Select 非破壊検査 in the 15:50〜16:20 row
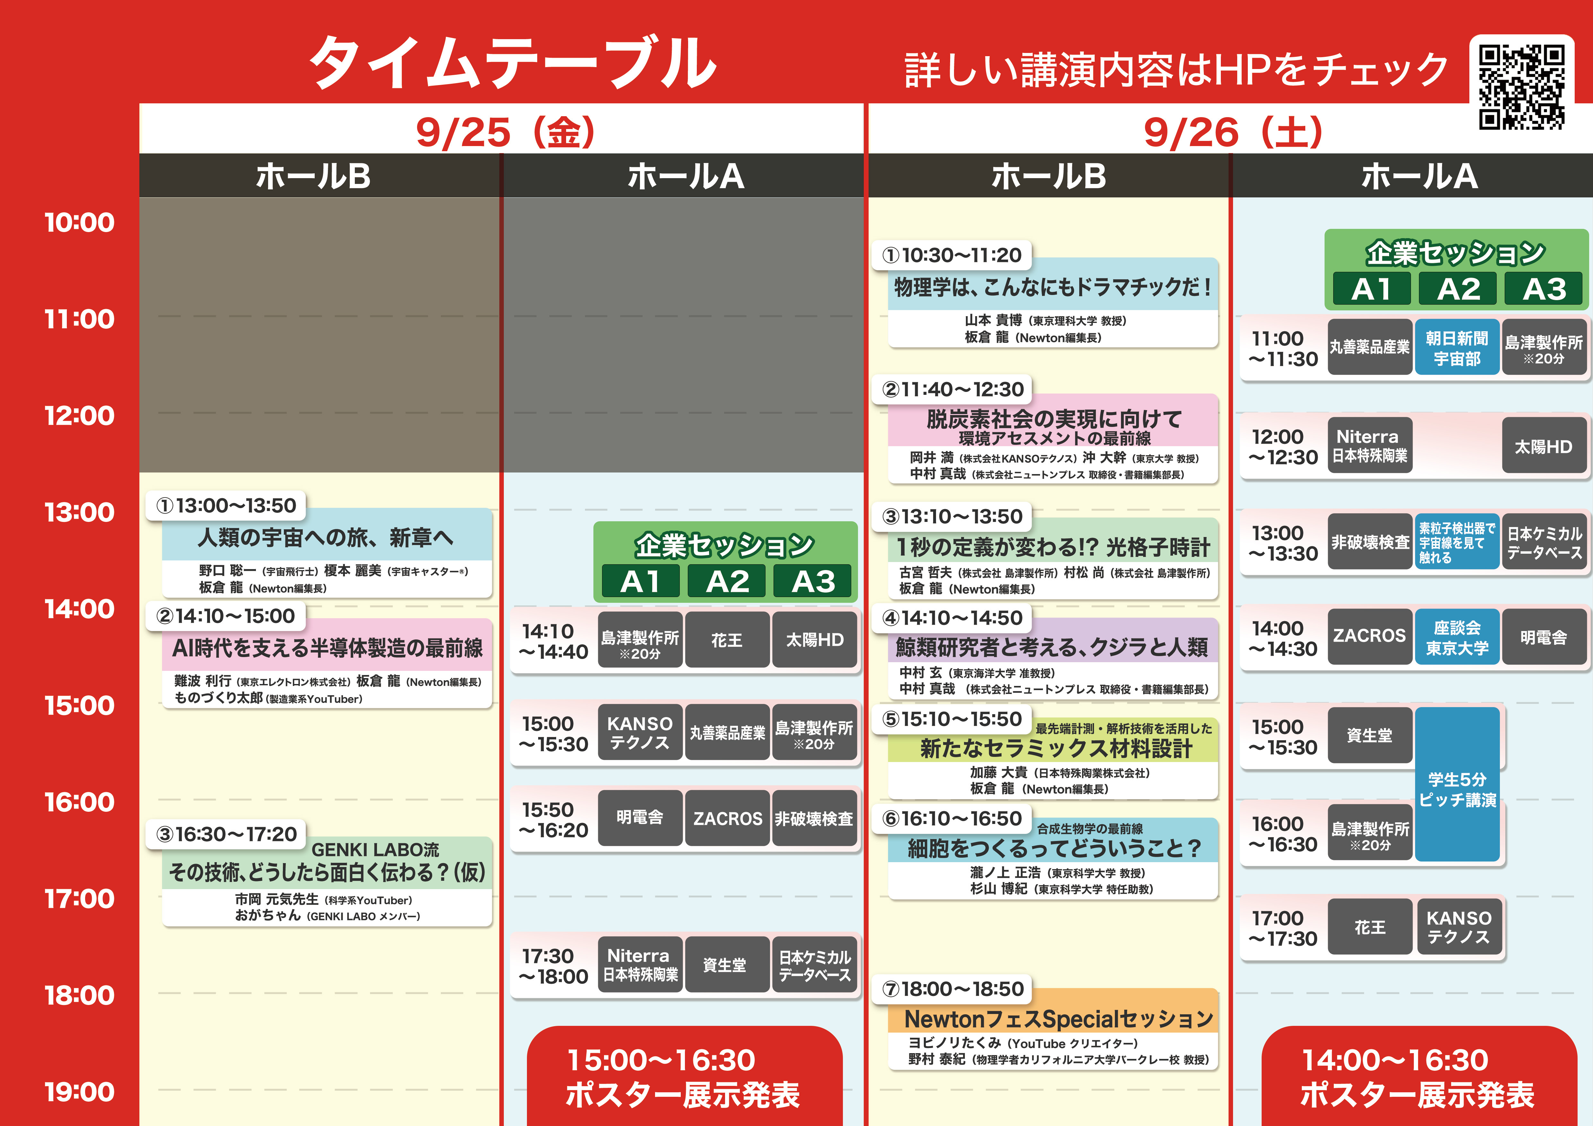This screenshot has height=1126, width=1593. [814, 818]
